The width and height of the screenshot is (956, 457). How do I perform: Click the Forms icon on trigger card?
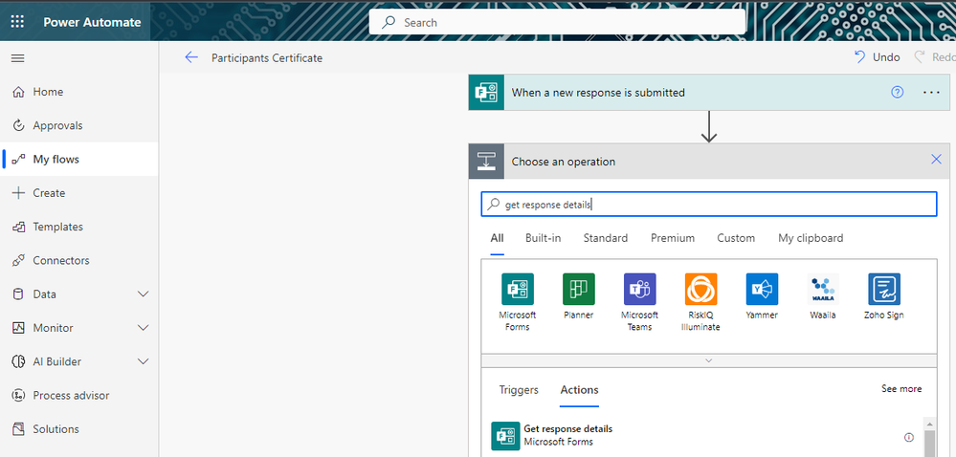click(x=486, y=93)
